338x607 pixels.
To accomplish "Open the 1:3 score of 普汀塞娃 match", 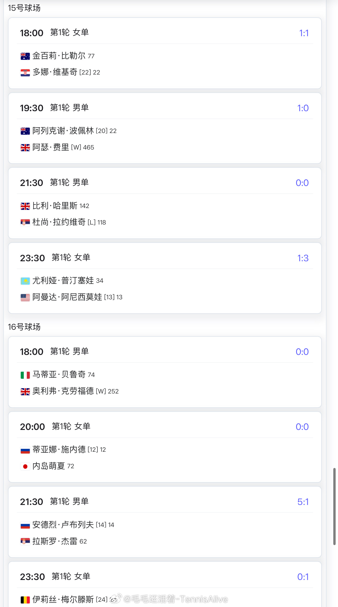I will tap(303, 258).
